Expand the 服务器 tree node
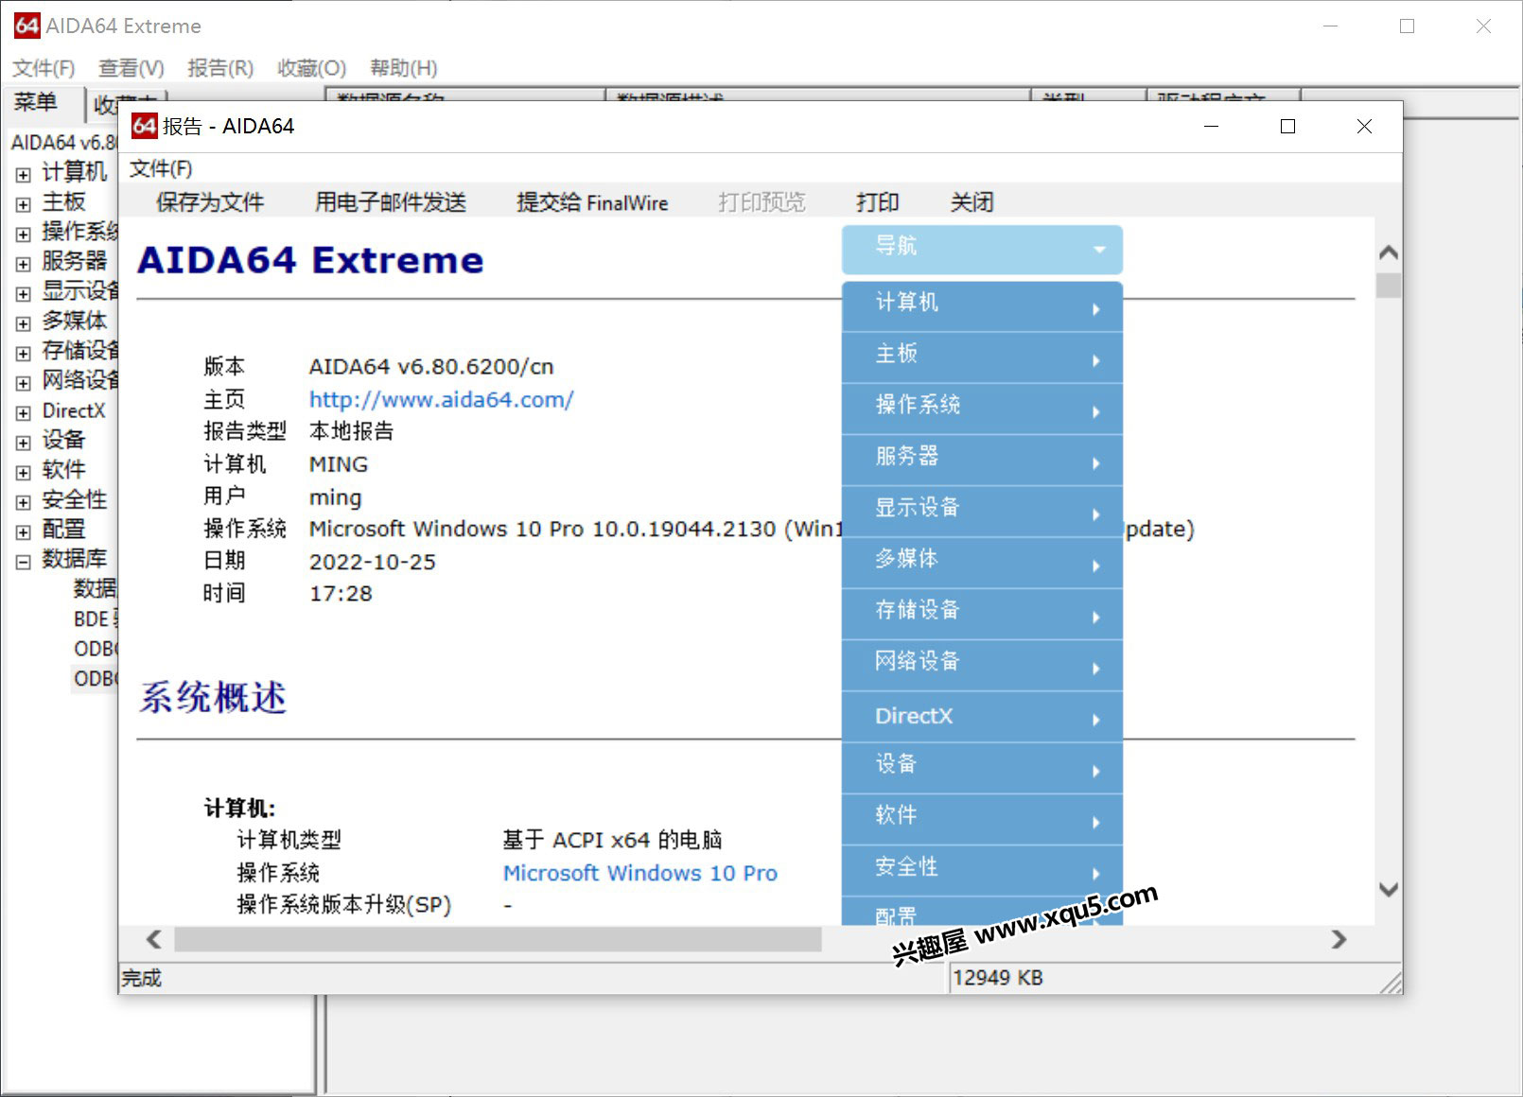This screenshot has height=1097, width=1523. click(x=24, y=263)
